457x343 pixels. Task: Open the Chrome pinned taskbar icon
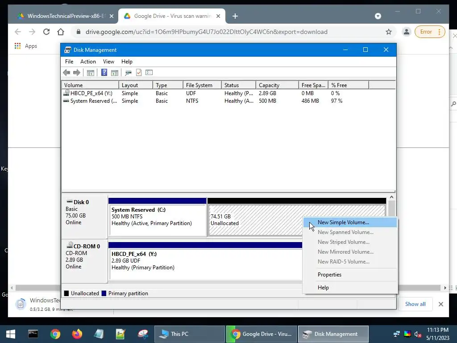[x=55, y=334]
